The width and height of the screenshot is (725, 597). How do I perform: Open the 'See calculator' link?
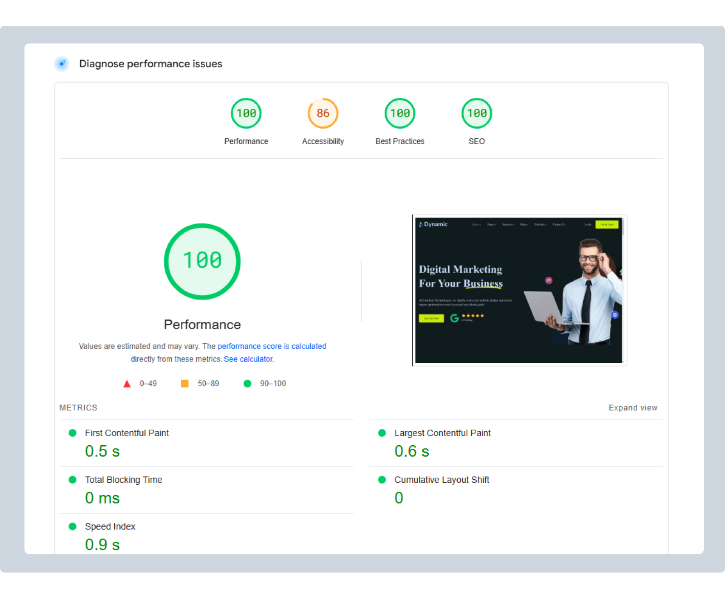coord(248,359)
